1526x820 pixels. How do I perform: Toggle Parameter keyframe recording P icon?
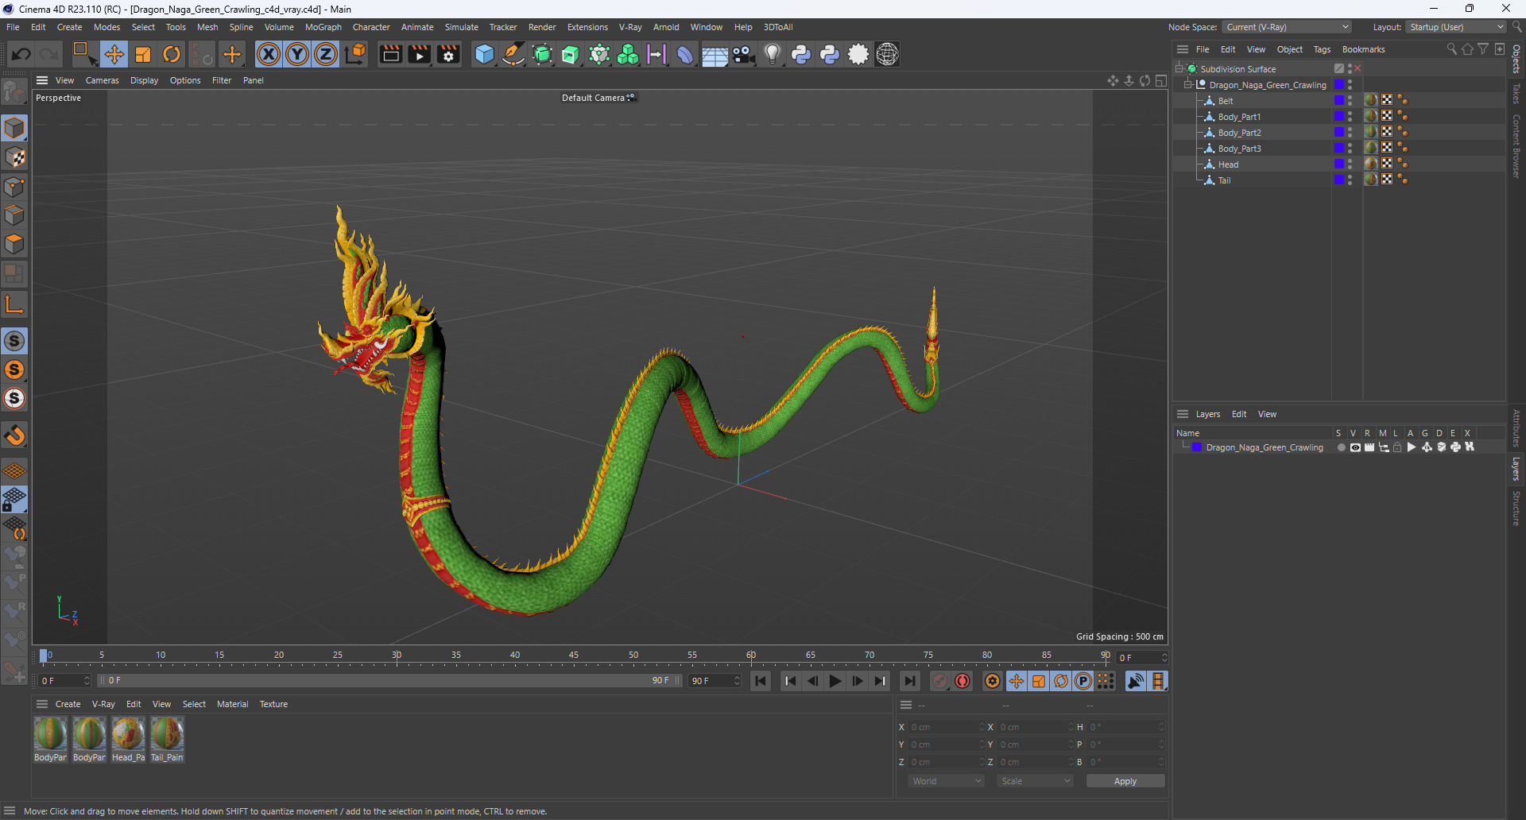pos(1083,681)
